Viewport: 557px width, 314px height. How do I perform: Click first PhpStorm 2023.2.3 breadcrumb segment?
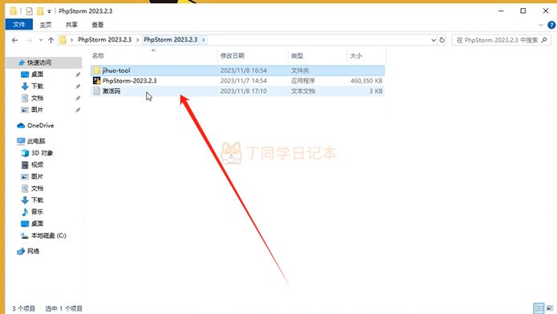(x=104, y=40)
